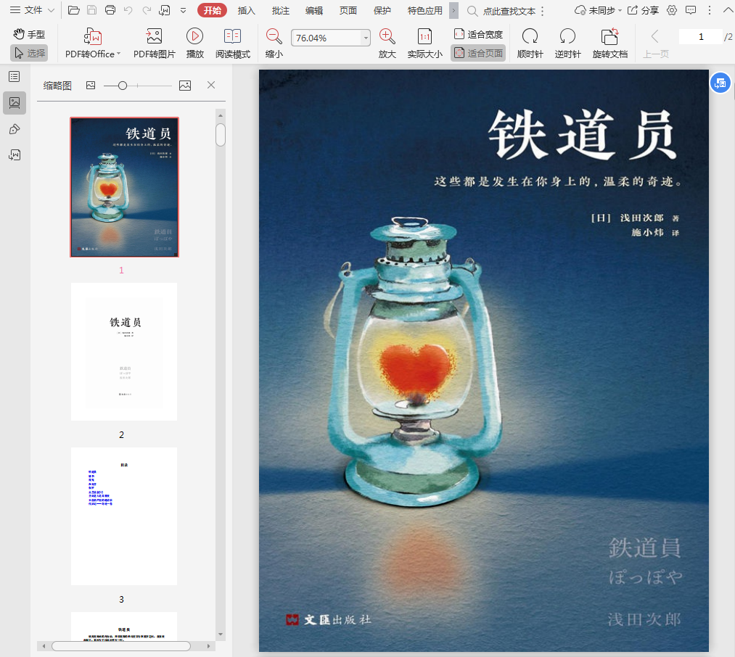Click the PDF convert quick-access icon
The width and height of the screenshot is (735, 657).
tap(165, 10)
